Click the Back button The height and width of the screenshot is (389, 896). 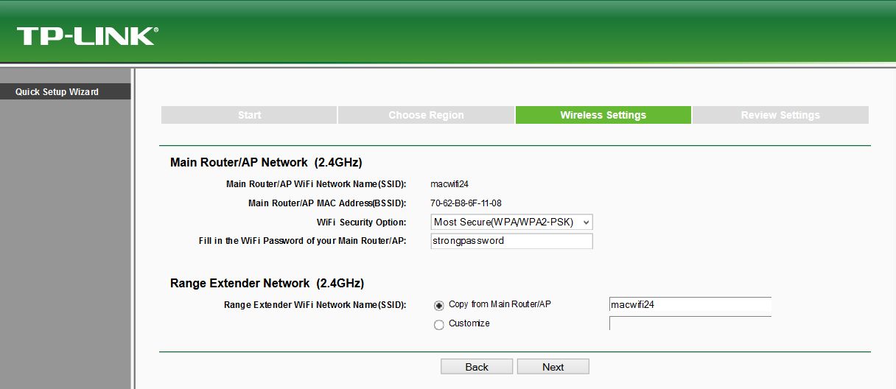click(x=477, y=367)
